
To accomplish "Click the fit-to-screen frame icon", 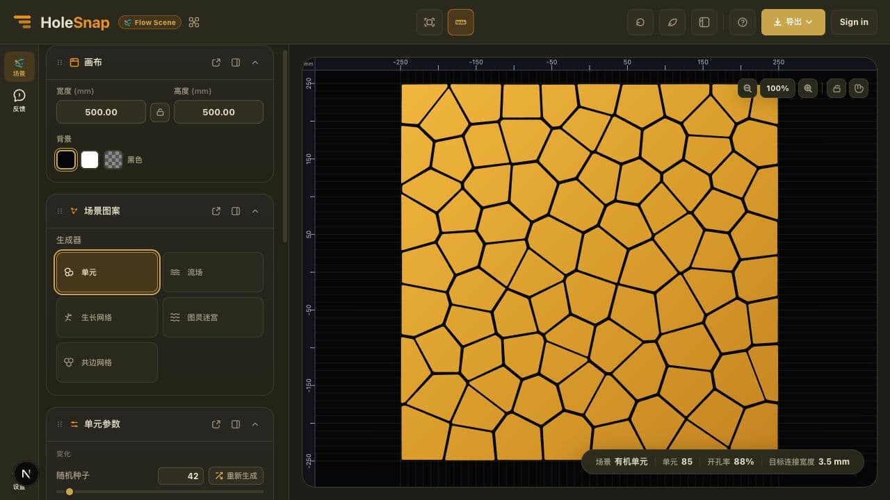I will pos(430,22).
